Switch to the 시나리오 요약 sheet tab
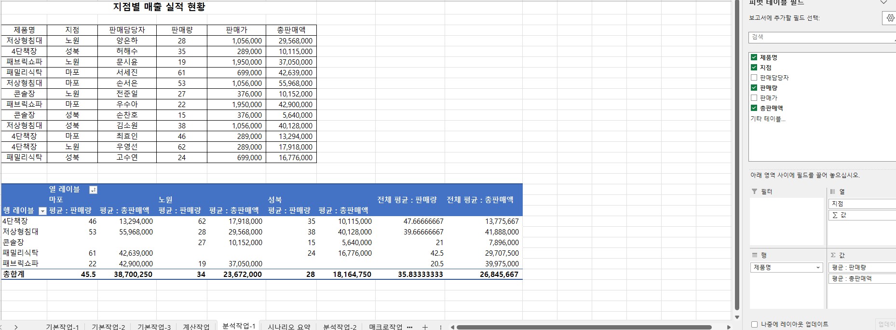 coord(288,327)
